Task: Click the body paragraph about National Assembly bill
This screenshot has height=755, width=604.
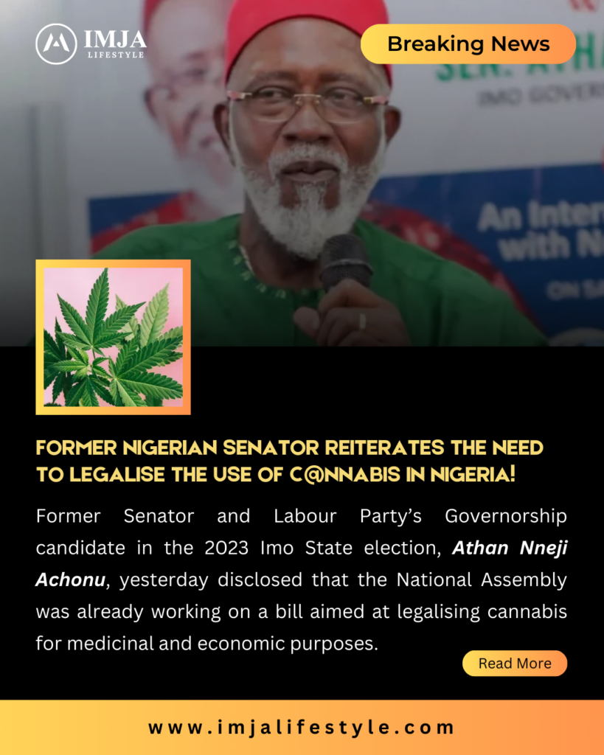Action: click(x=302, y=580)
